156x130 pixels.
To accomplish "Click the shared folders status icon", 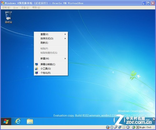I will pyautogui.click(x=124, y=127).
